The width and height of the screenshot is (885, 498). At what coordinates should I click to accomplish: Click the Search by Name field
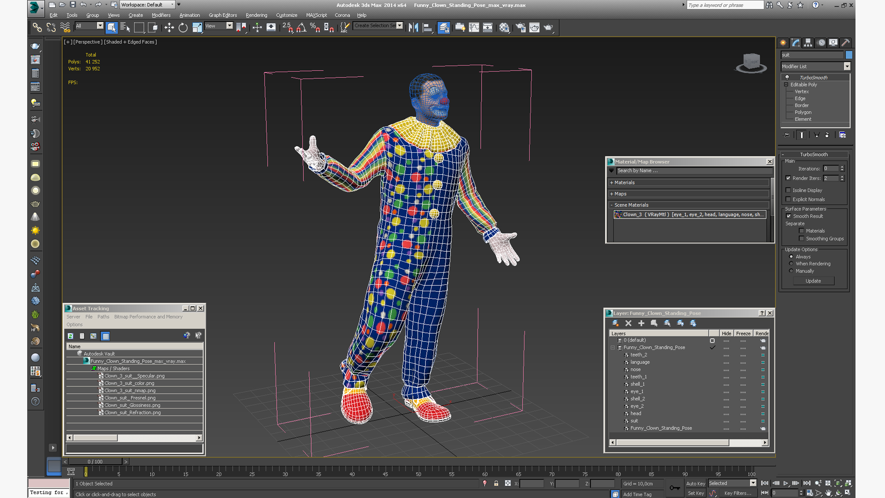coord(694,171)
